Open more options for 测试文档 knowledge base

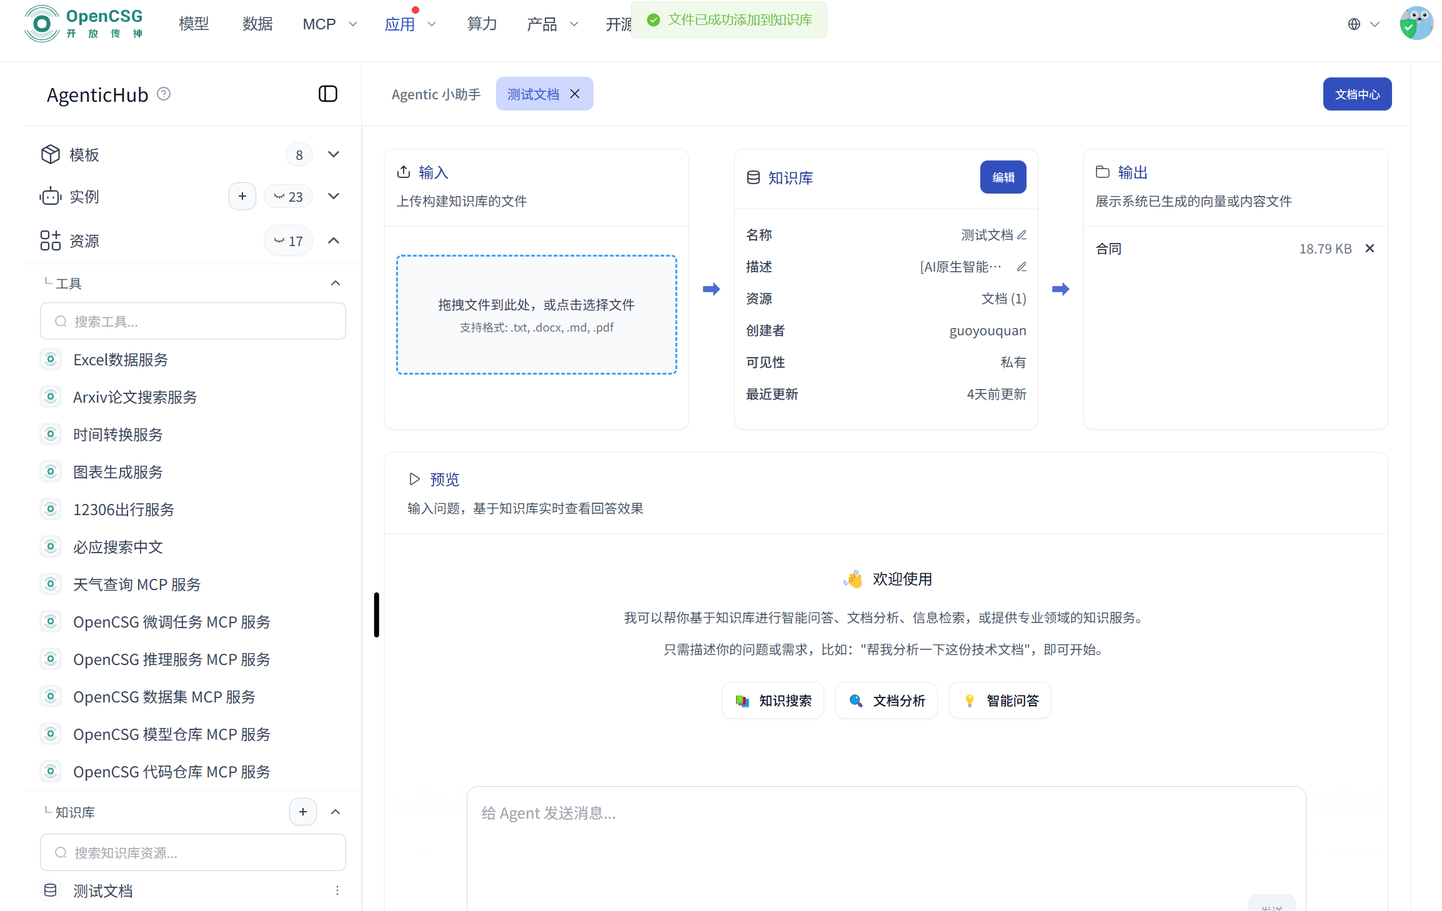point(337,890)
